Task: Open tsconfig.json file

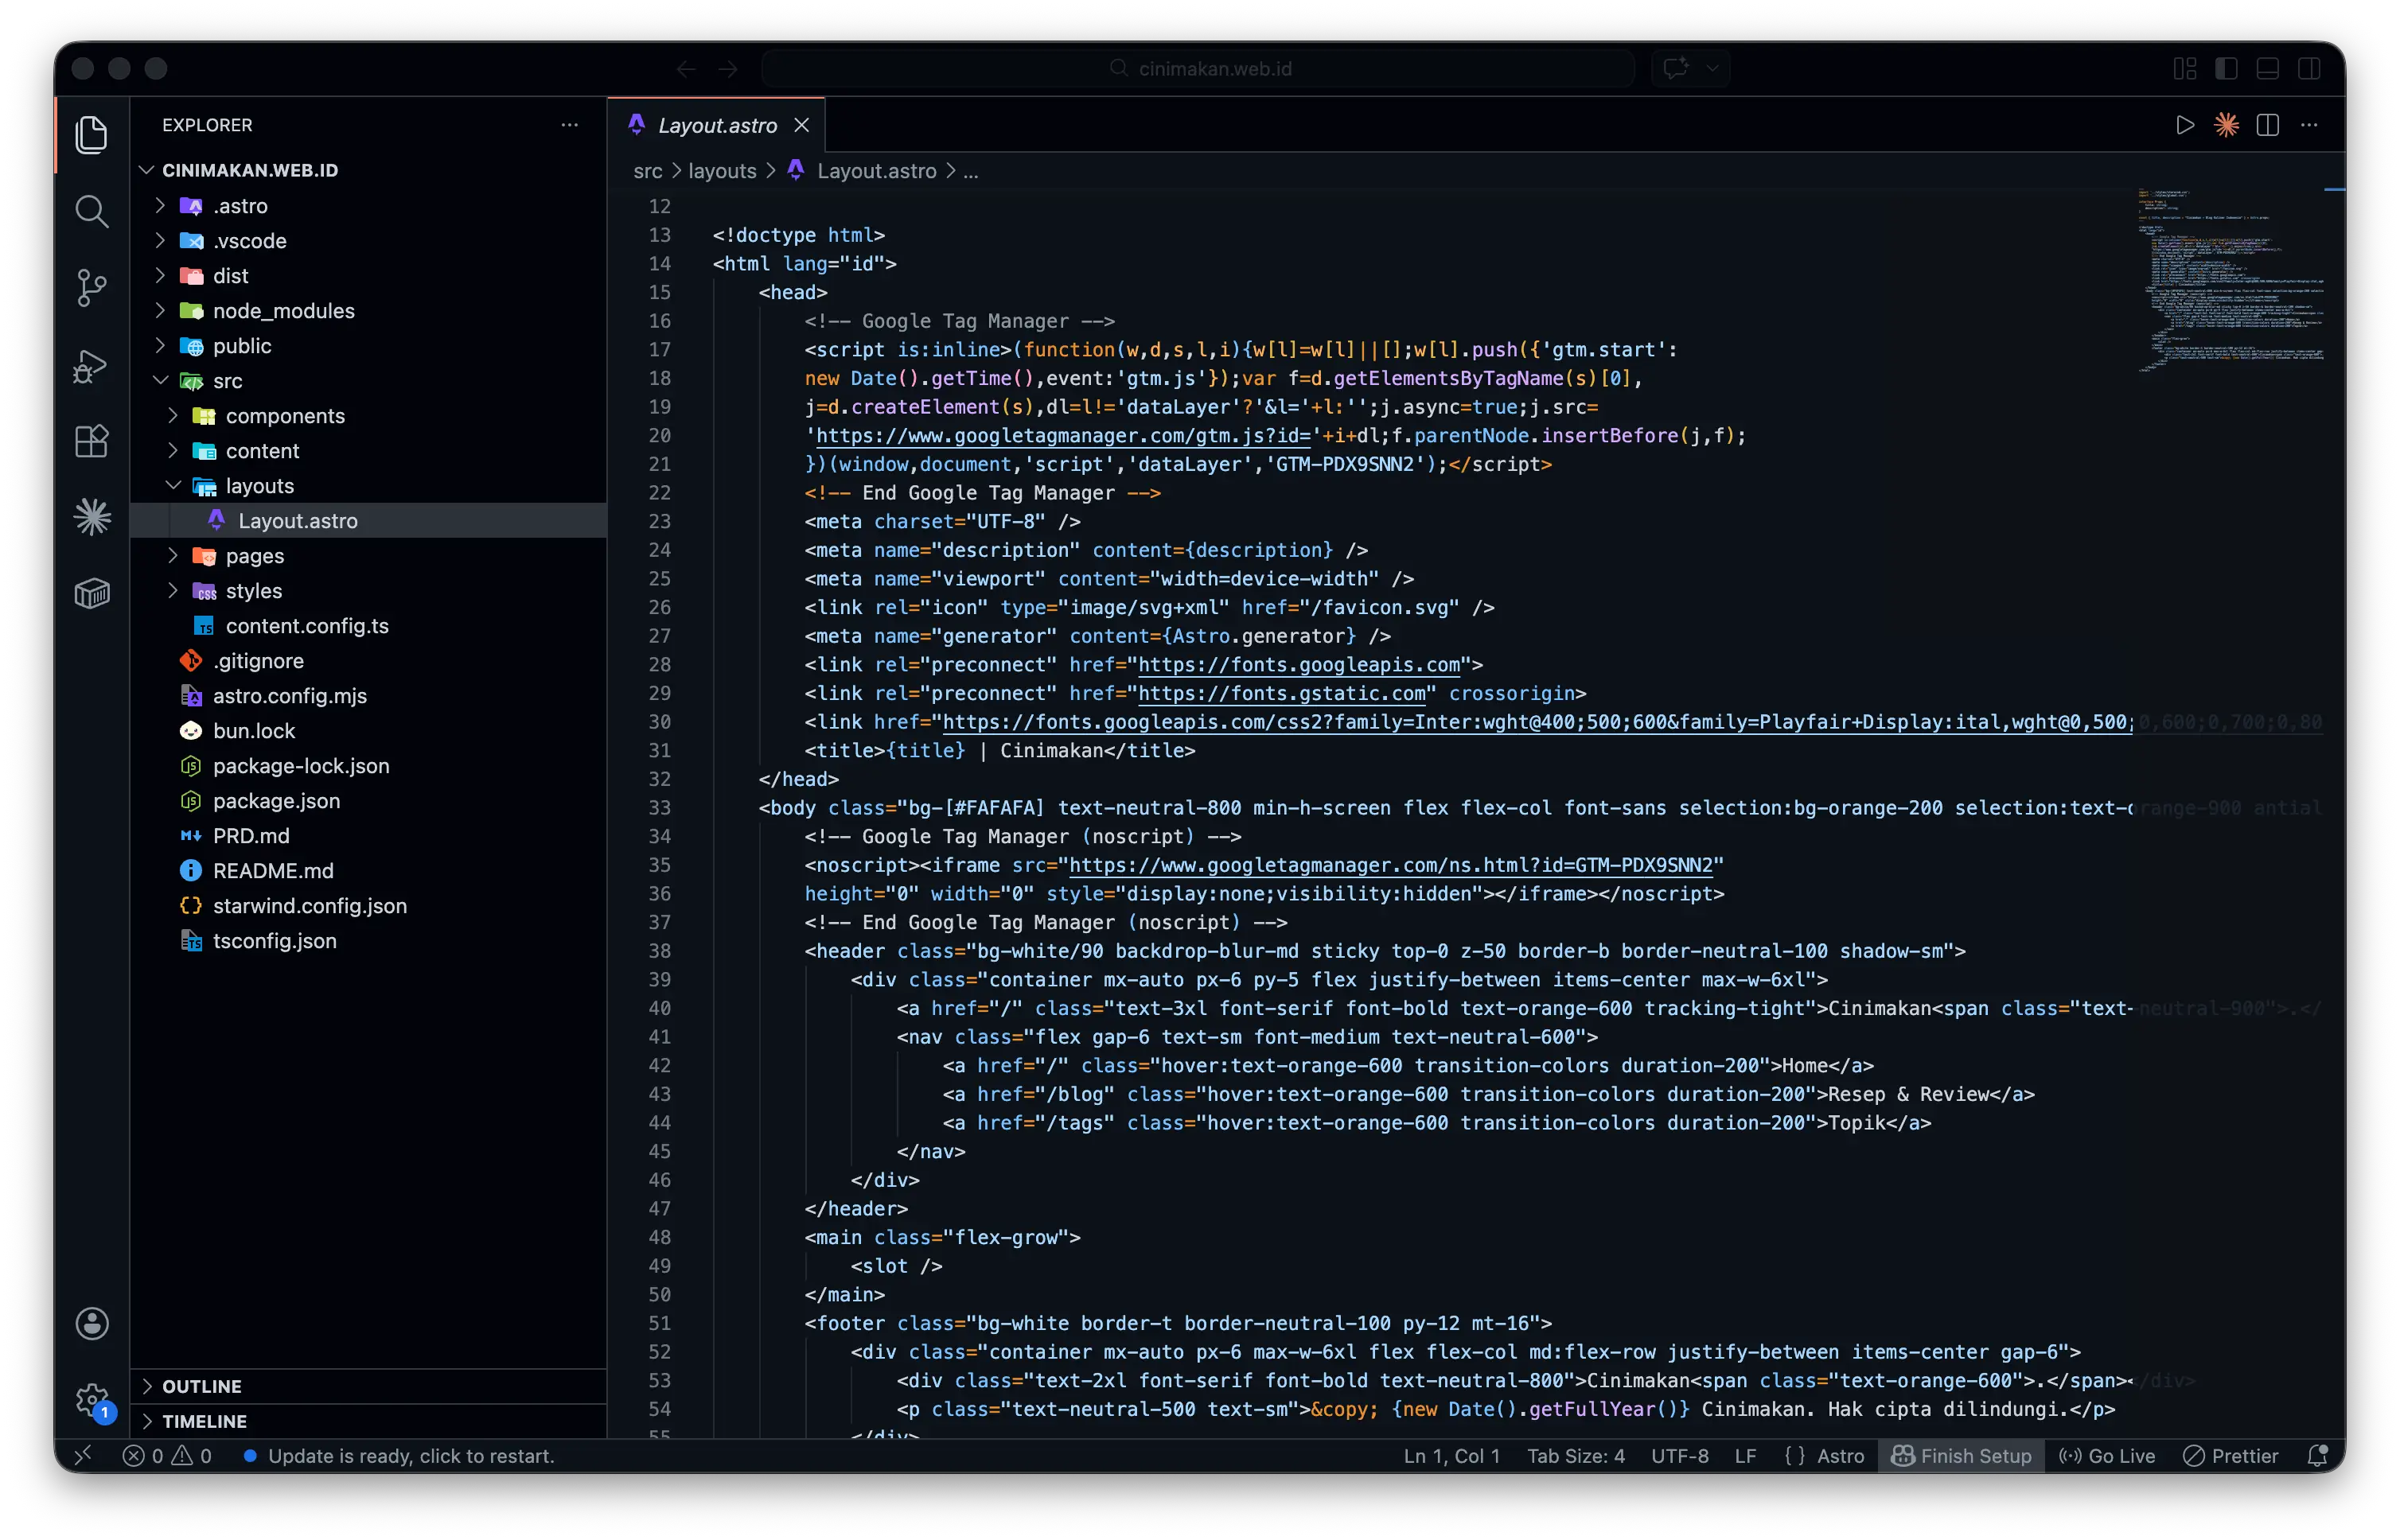Action: tap(368, 941)
